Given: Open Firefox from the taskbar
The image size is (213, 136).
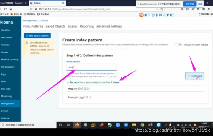Looking at the screenshot, I should (77, 125).
